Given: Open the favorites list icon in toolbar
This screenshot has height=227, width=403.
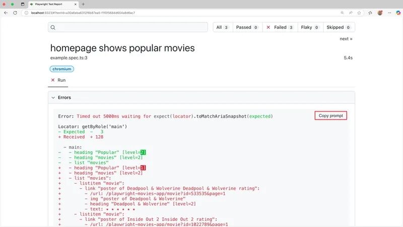Looking at the screenshot, I should click(x=370, y=13).
